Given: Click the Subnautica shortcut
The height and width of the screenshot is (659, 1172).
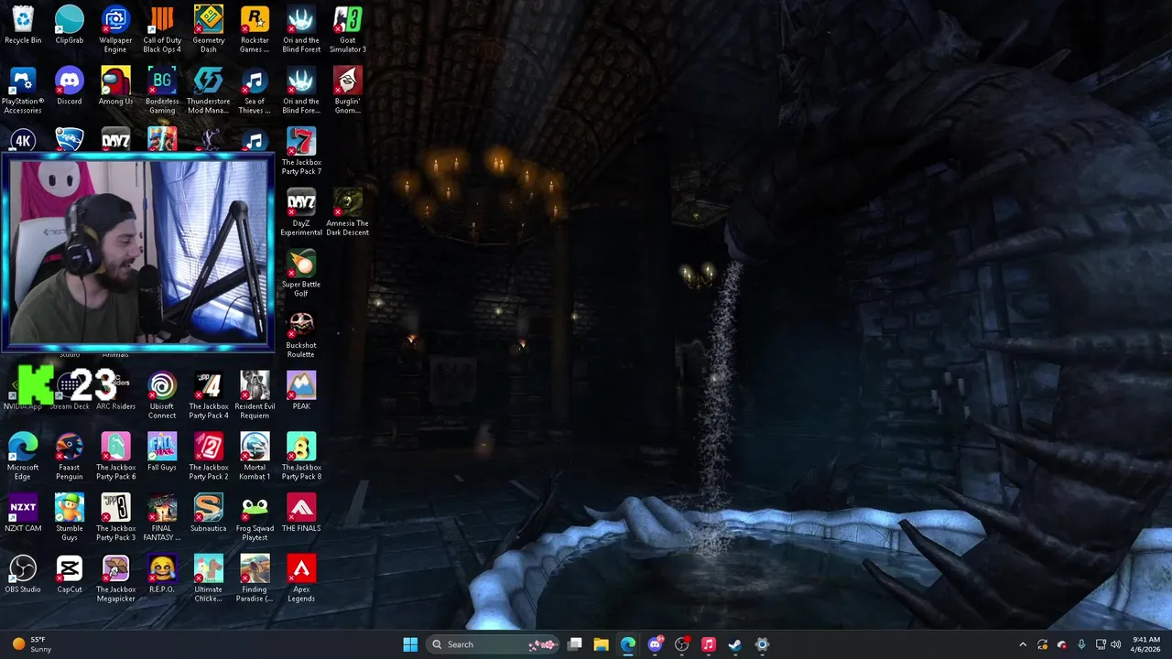Looking at the screenshot, I should 208,513.
